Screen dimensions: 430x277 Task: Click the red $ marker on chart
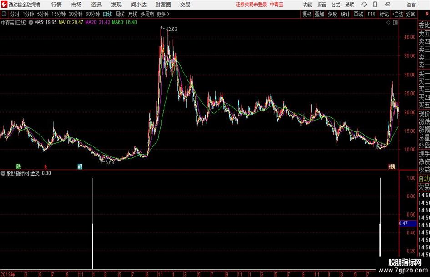click(x=46, y=167)
